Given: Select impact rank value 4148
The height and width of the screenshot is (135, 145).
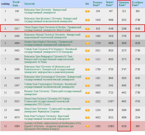Looking at the screenshot, I should point(111,28).
